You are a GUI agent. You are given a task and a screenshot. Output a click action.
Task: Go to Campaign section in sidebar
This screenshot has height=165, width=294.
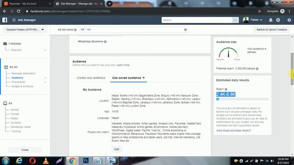15,44
